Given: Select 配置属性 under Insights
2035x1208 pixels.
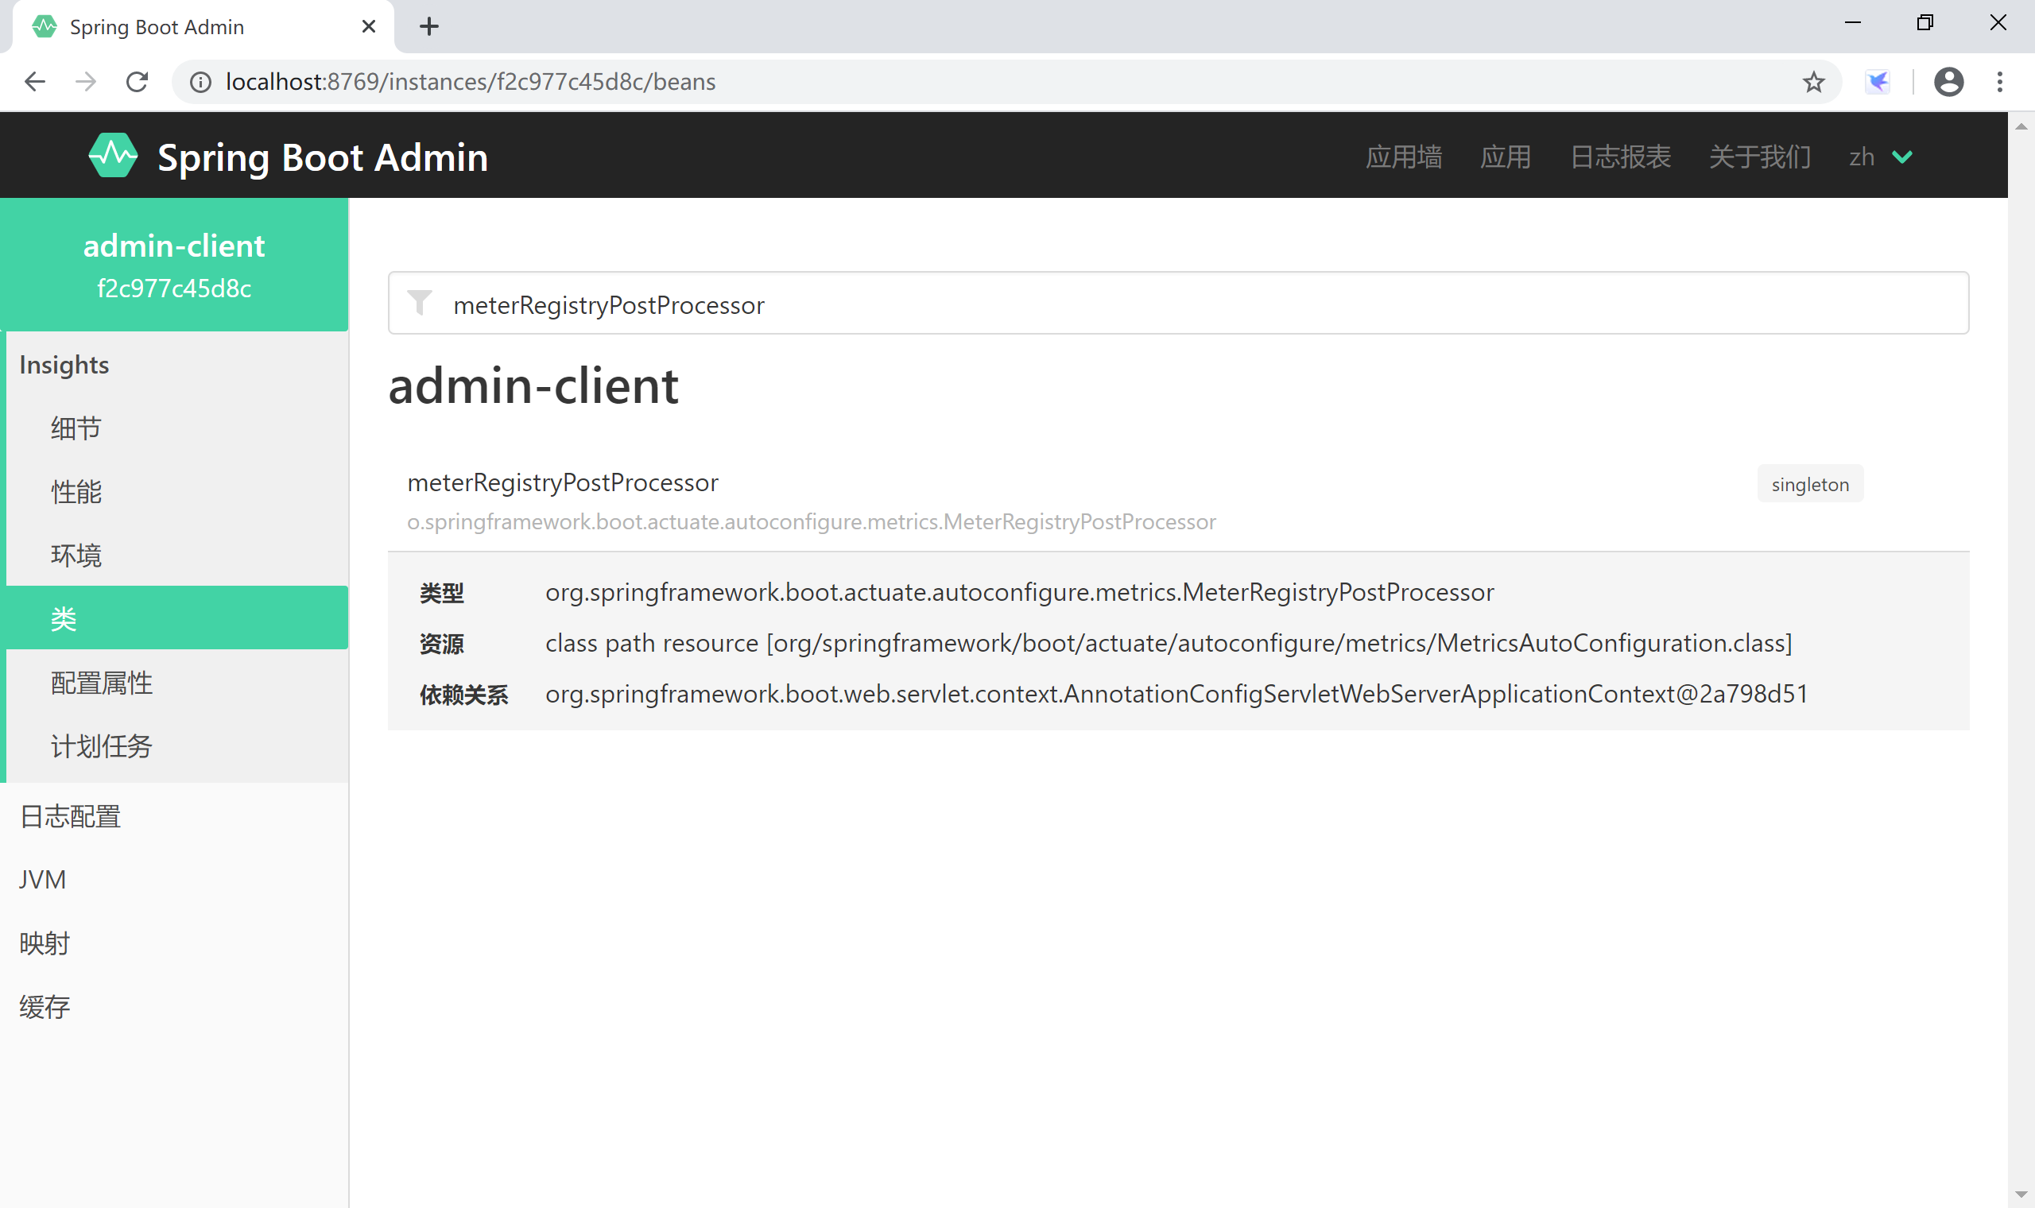Looking at the screenshot, I should tap(101, 682).
